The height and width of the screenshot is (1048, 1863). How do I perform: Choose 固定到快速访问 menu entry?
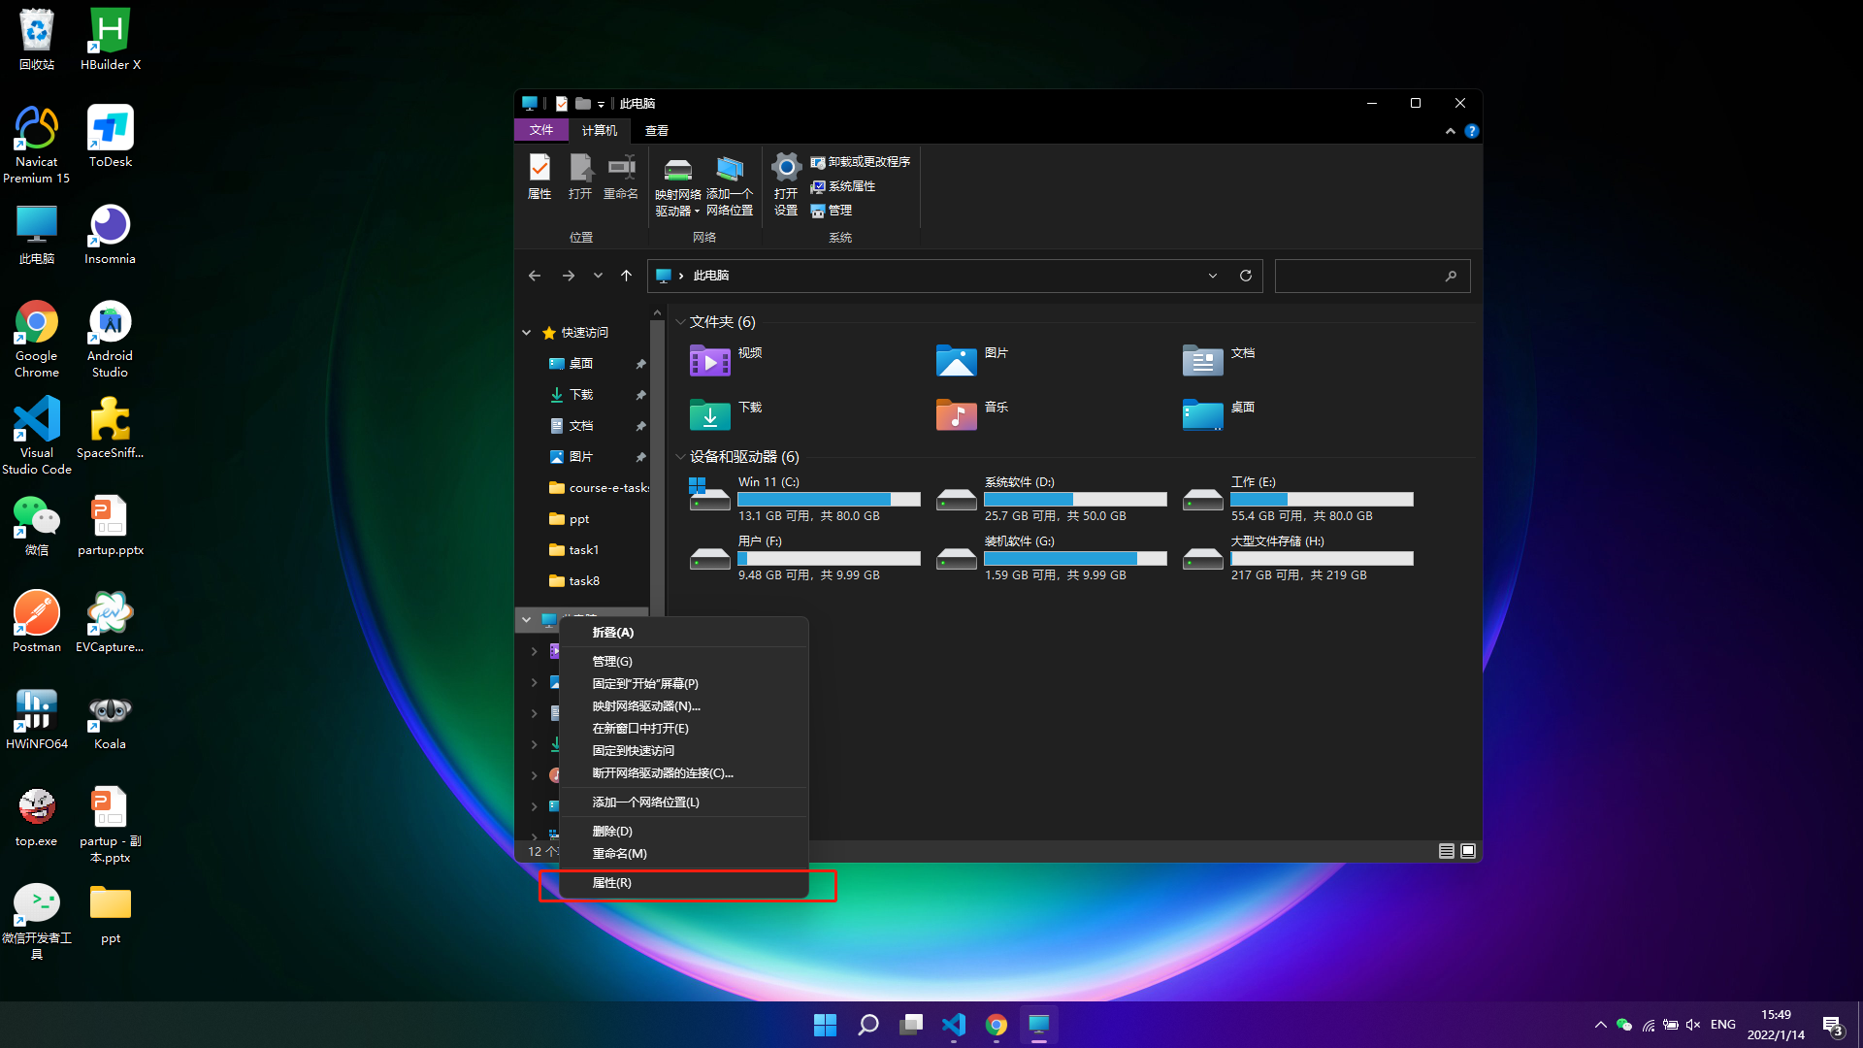pyautogui.click(x=684, y=751)
